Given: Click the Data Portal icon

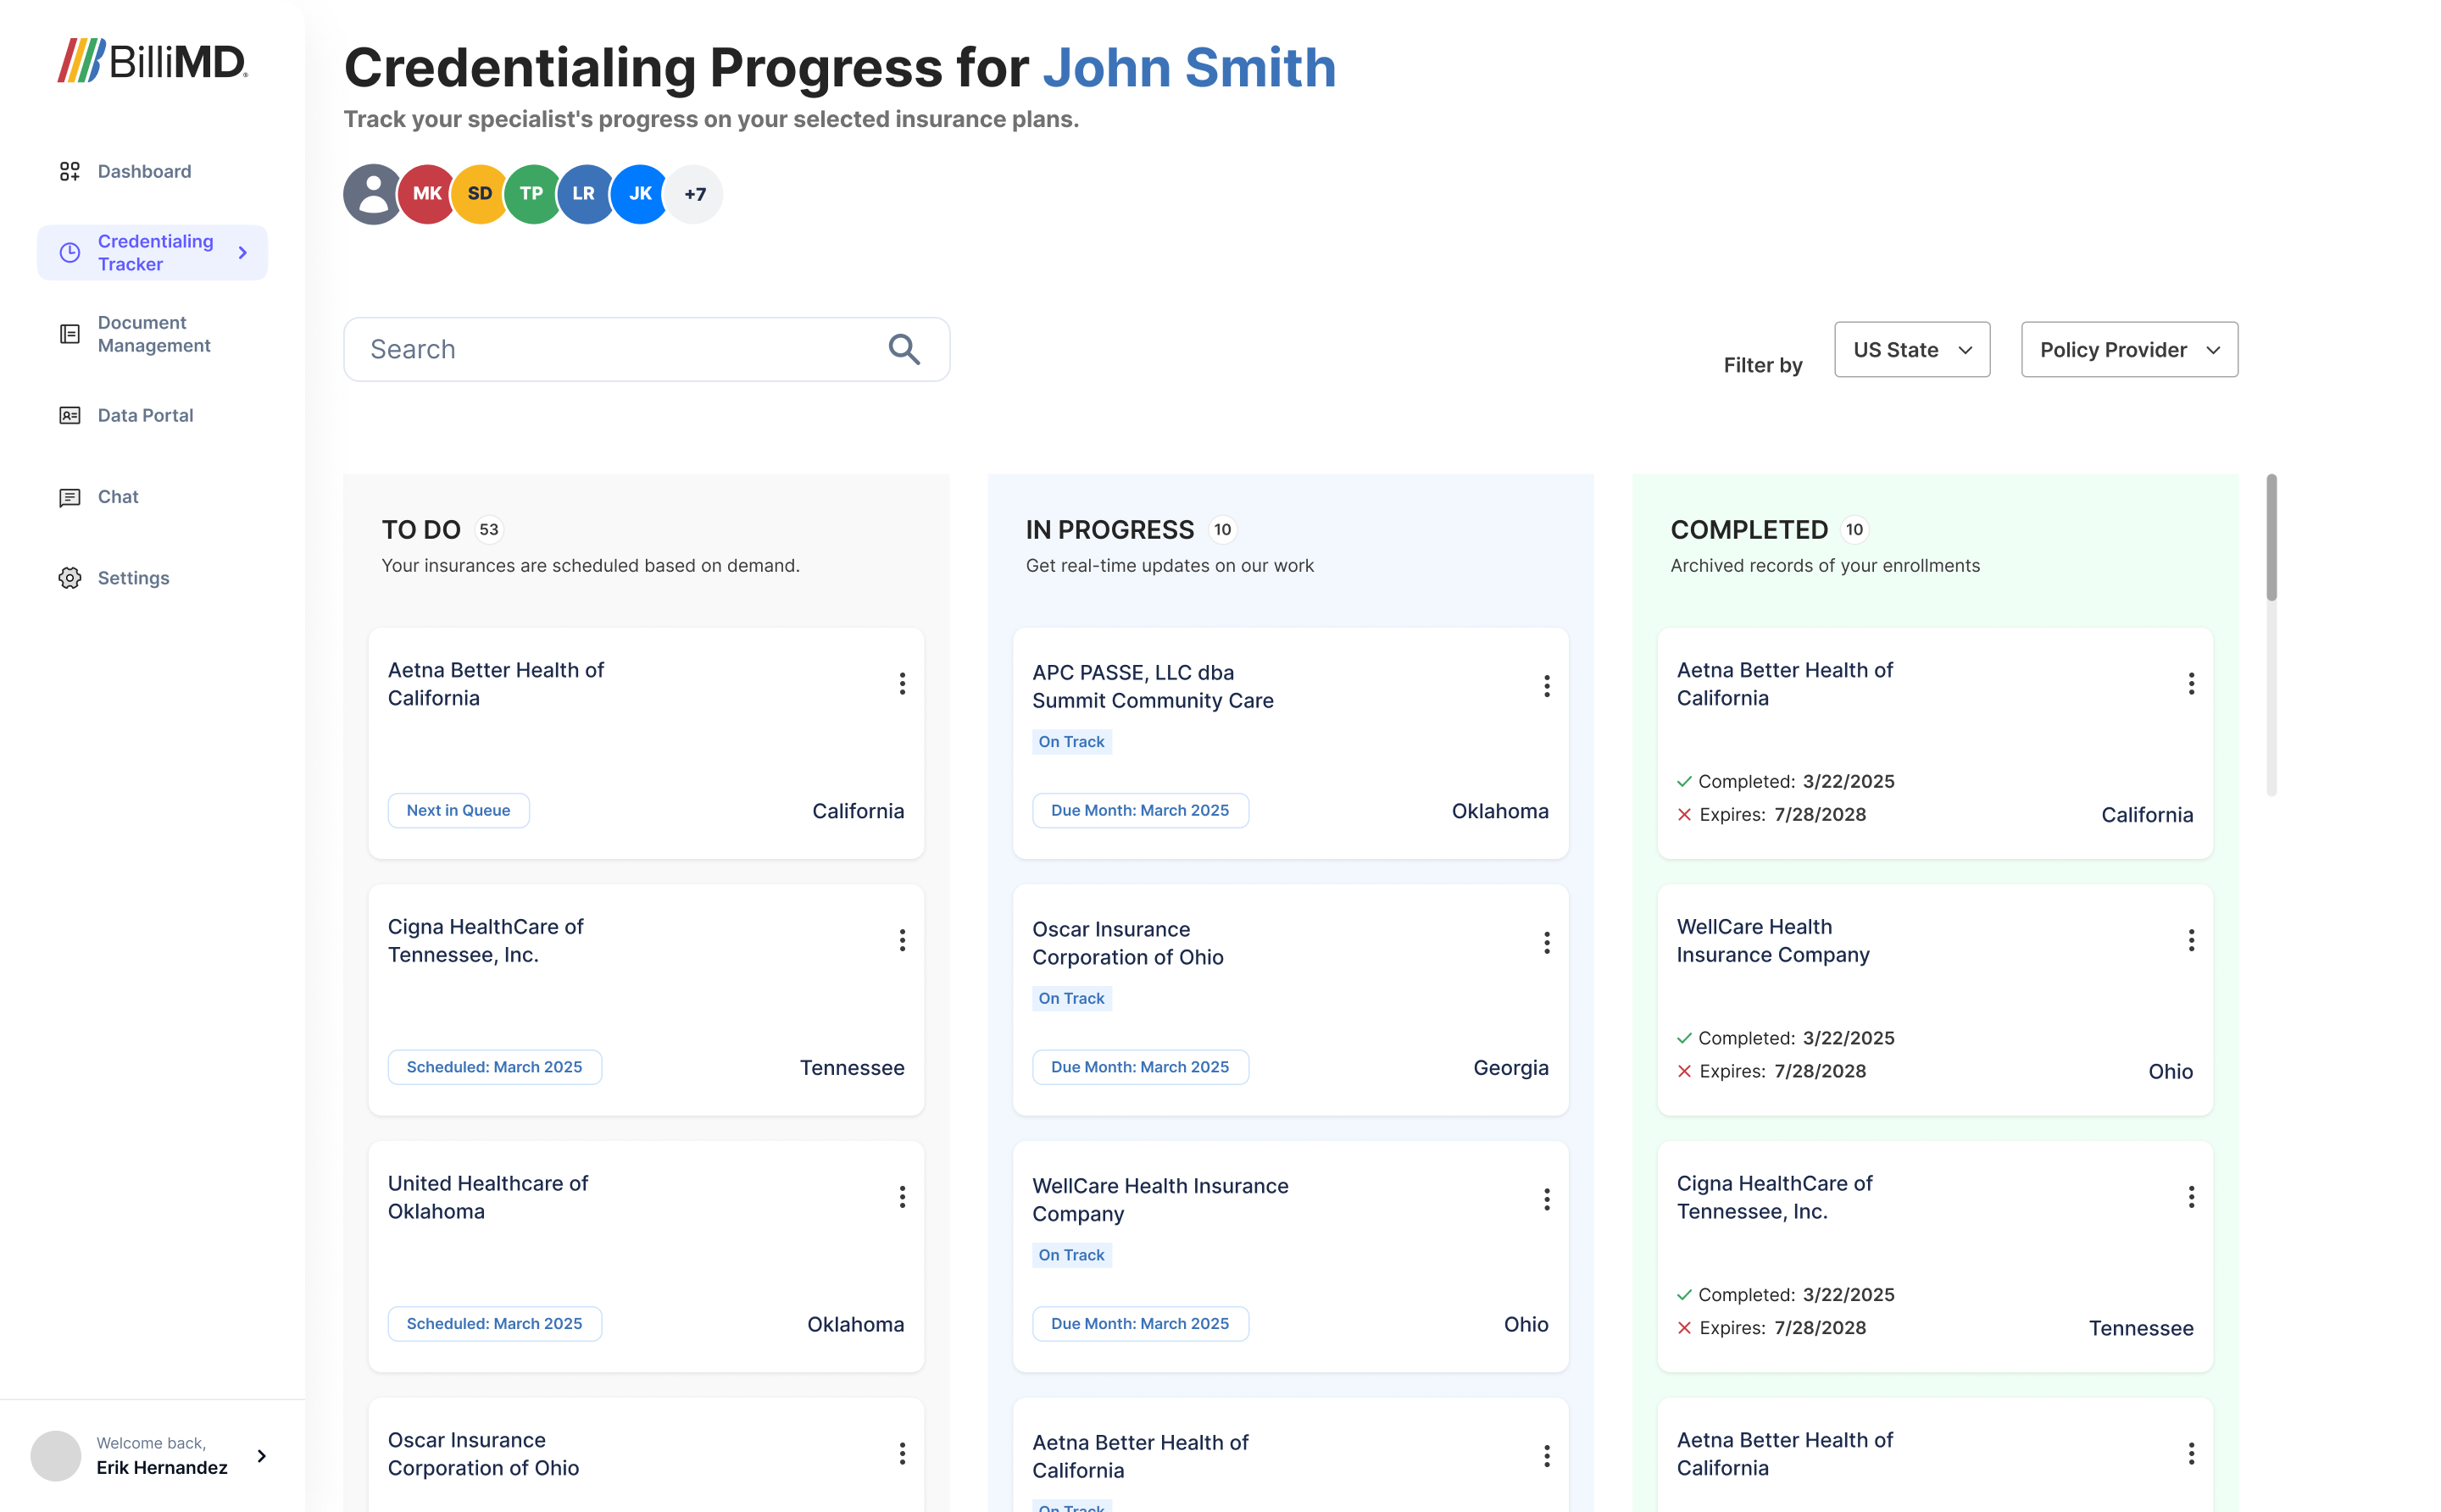Looking at the screenshot, I should click(69, 415).
